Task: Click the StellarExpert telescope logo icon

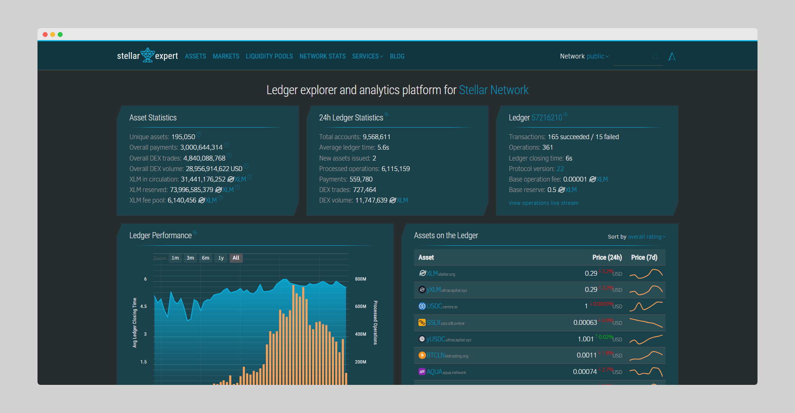Action: (147, 55)
